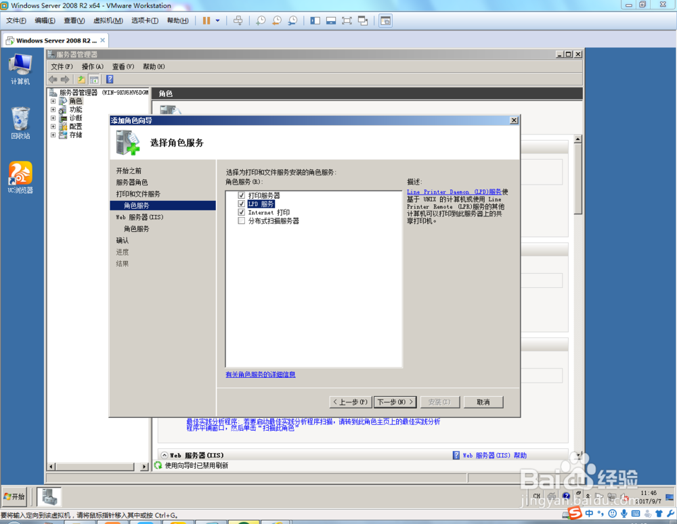
Task: Open the 回收站 desktop icon
Action: [x=20, y=123]
